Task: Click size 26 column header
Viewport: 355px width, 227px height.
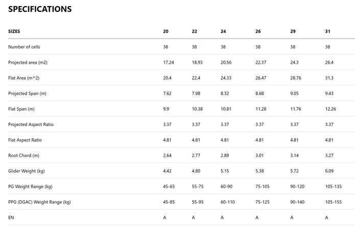Action: pos(258,31)
